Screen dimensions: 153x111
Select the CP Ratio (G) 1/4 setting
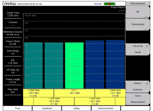coord(13,71)
